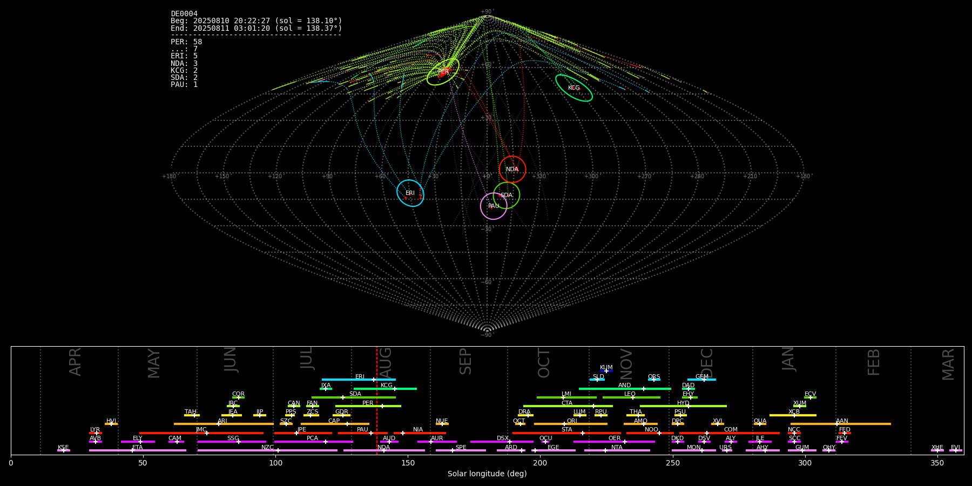972x486 pixels.
Task: Select the NZC shower bar in the timeline
Action: tap(267, 450)
